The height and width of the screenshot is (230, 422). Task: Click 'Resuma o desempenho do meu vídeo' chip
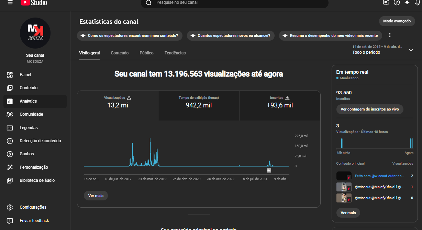pos(330,35)
